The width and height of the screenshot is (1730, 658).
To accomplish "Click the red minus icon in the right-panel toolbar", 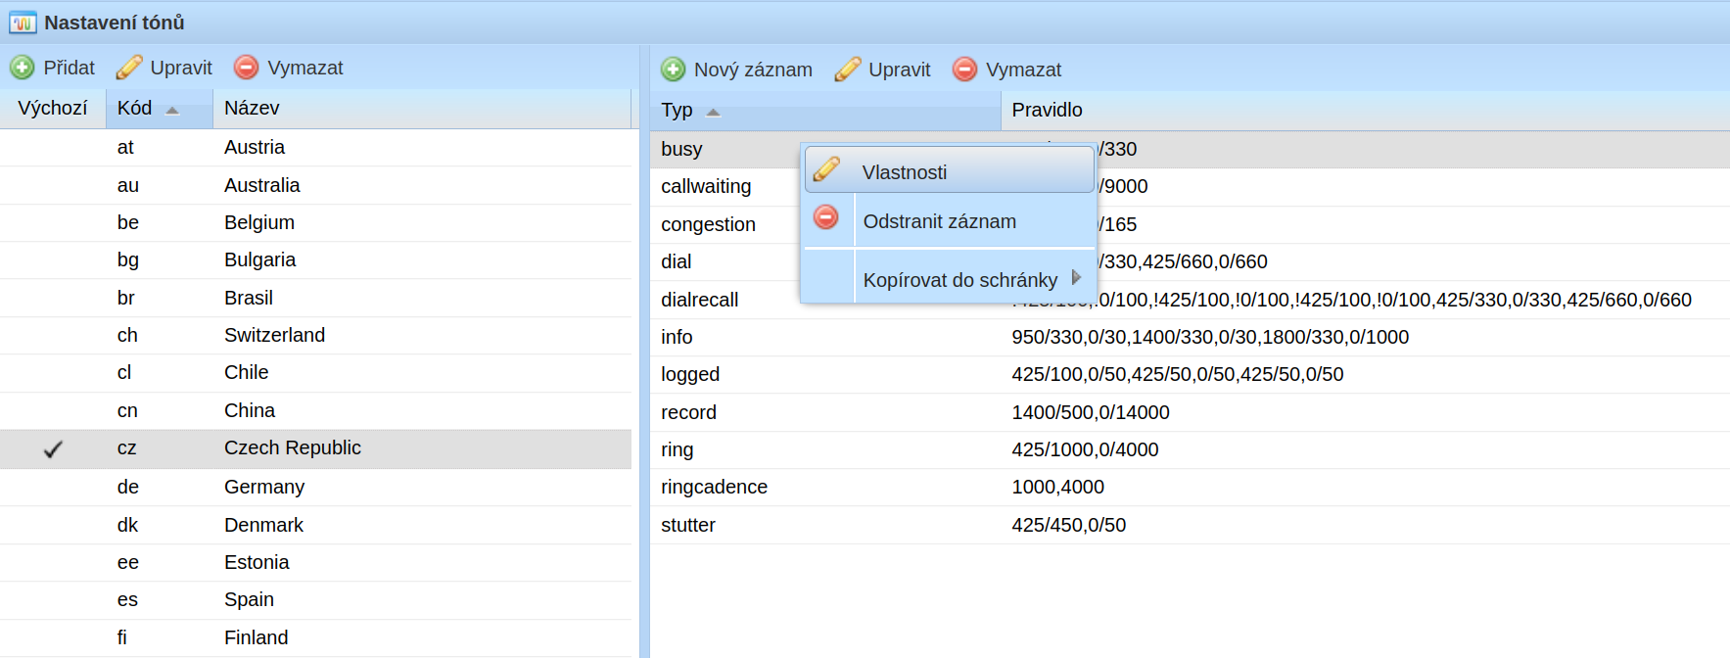I will tap(965, 70).
